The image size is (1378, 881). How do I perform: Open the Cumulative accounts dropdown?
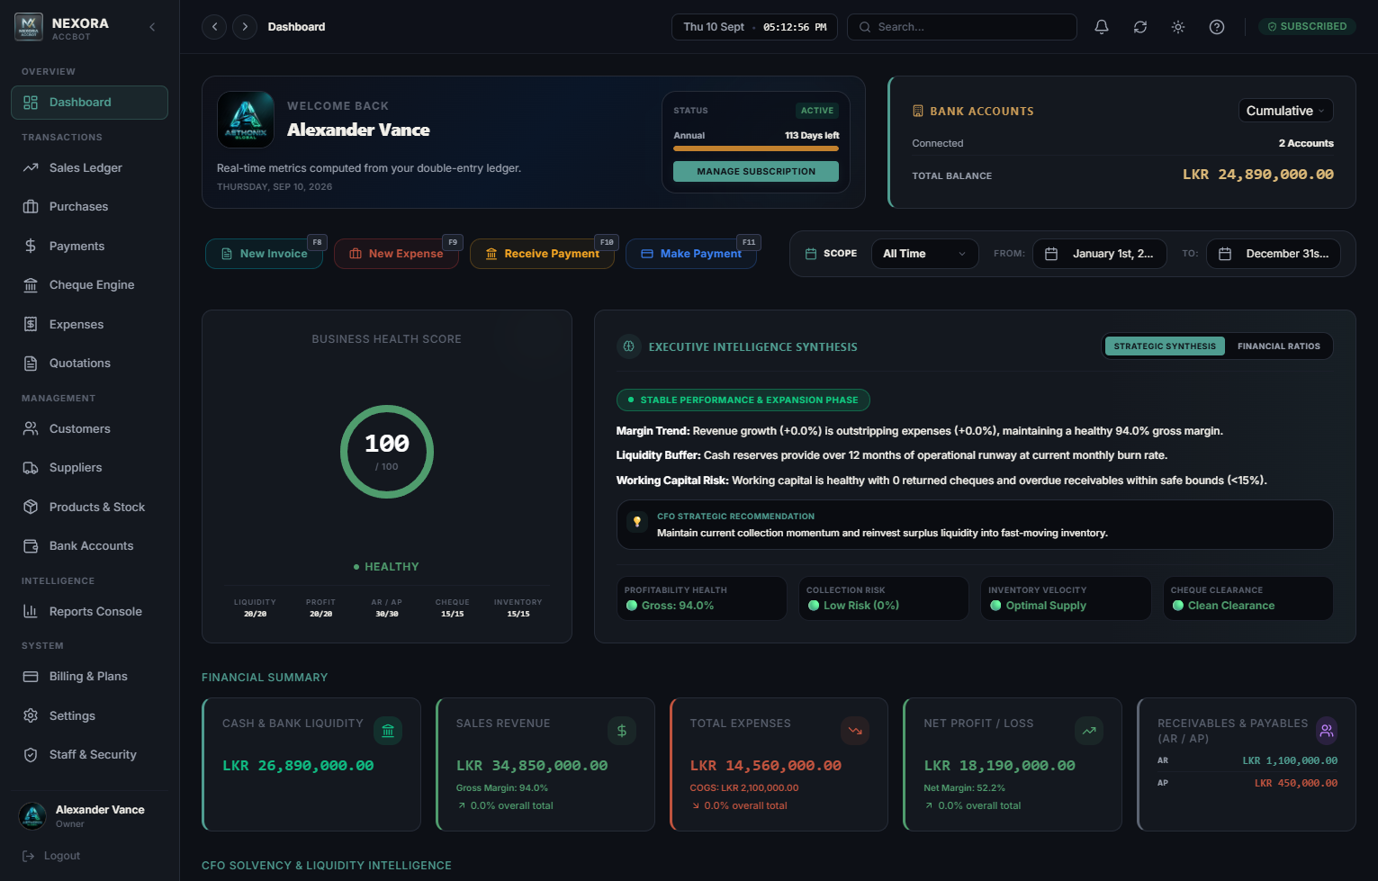[1285, 111]
